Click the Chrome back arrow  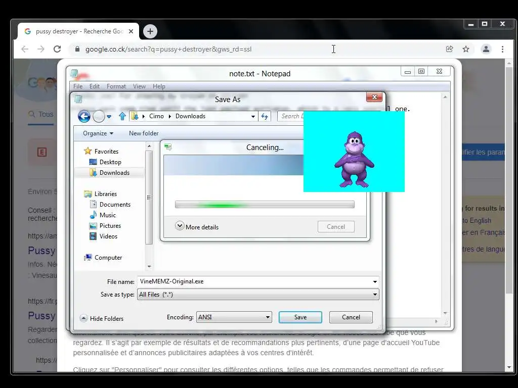(25, 49)
